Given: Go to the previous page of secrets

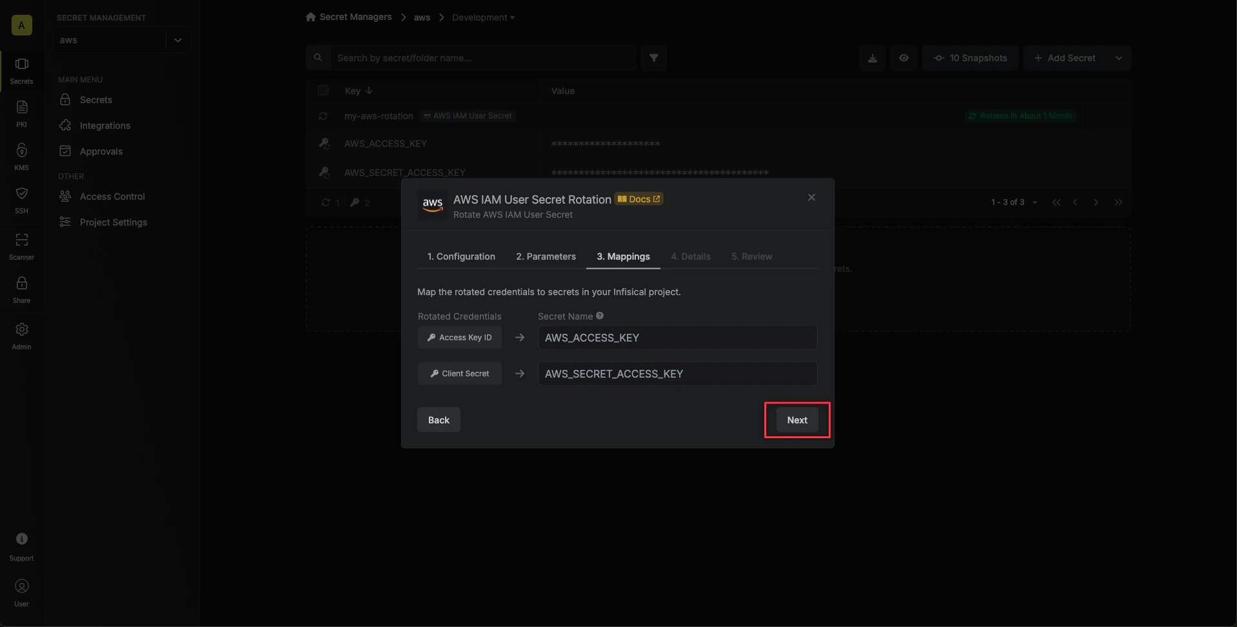Looking at the screenshot, I should click(x=1075, y=202).
